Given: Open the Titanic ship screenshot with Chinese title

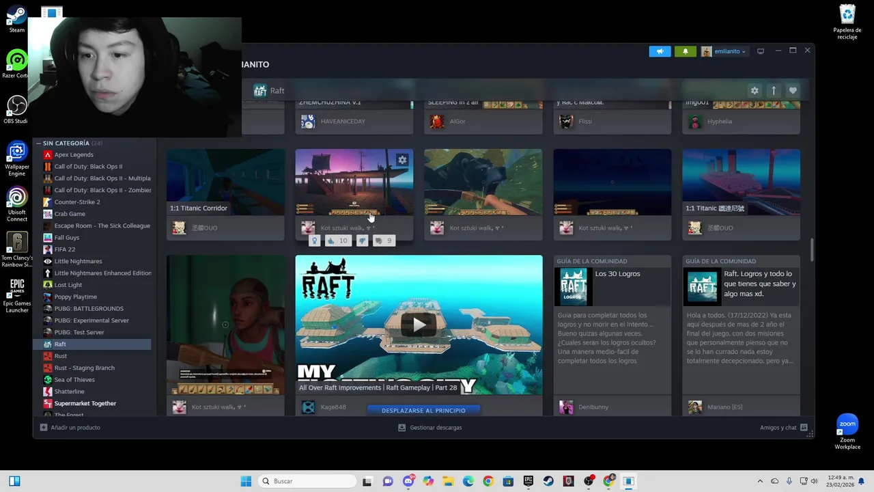Looking at the screenshot, I should click(741, 182).
